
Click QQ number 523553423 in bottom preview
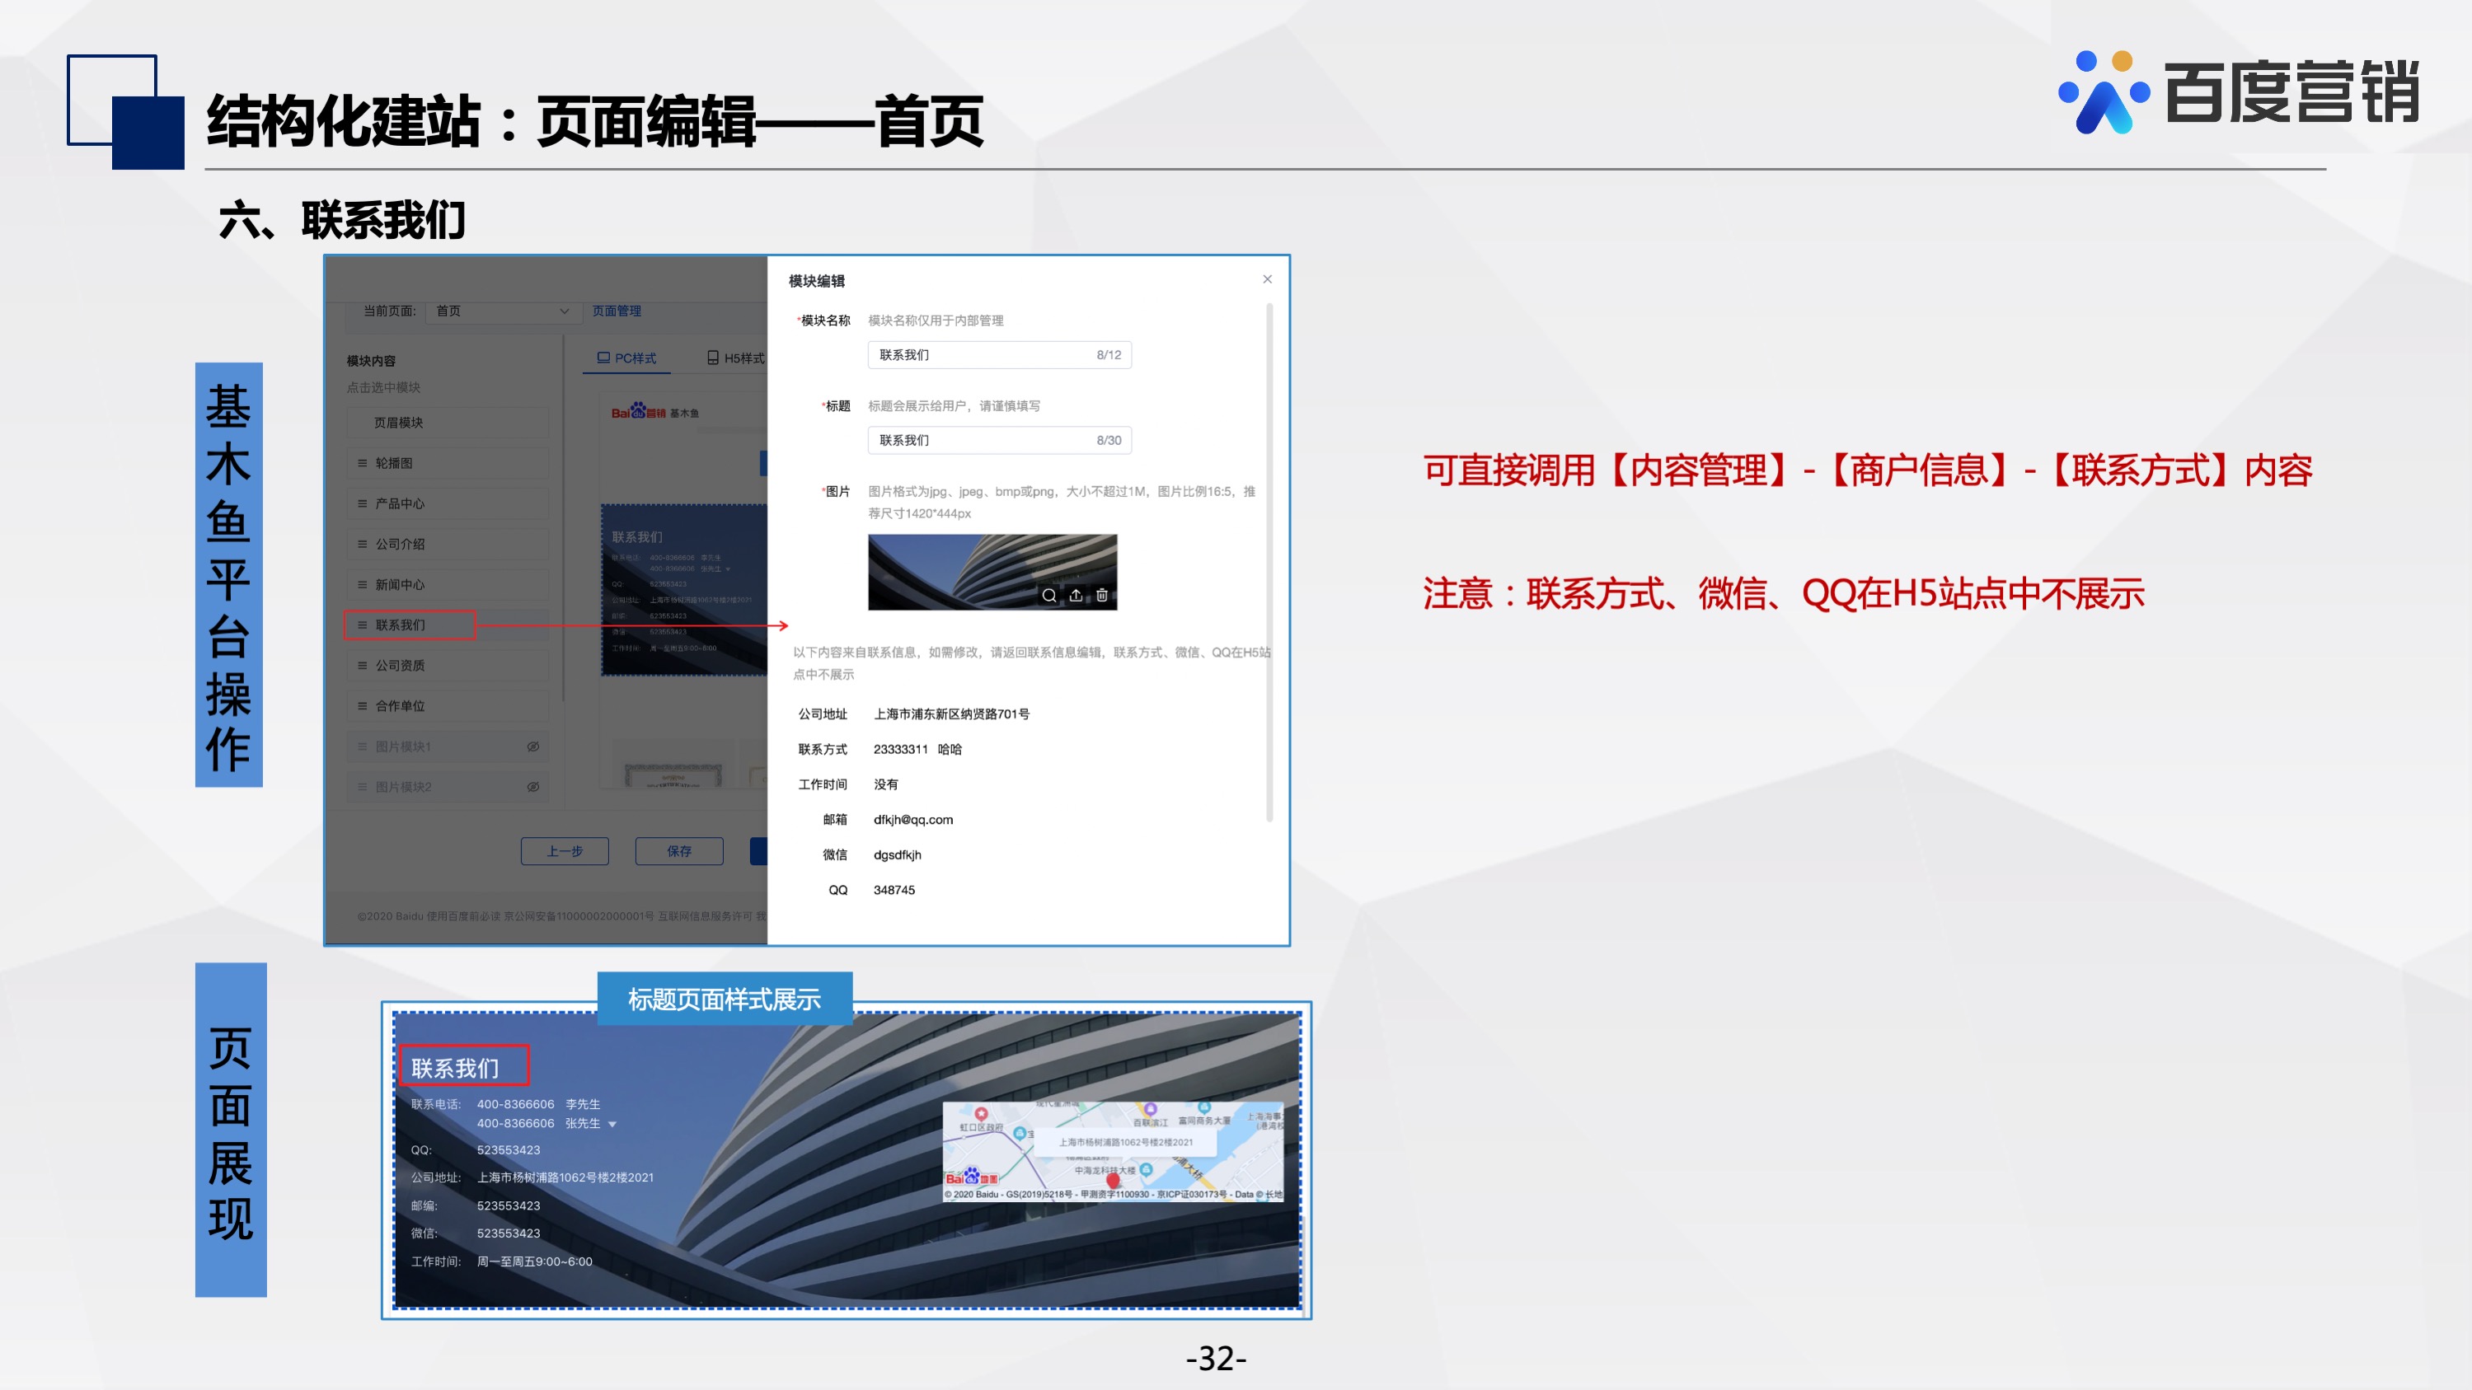pyautogui.click(x=508, y=1150)
